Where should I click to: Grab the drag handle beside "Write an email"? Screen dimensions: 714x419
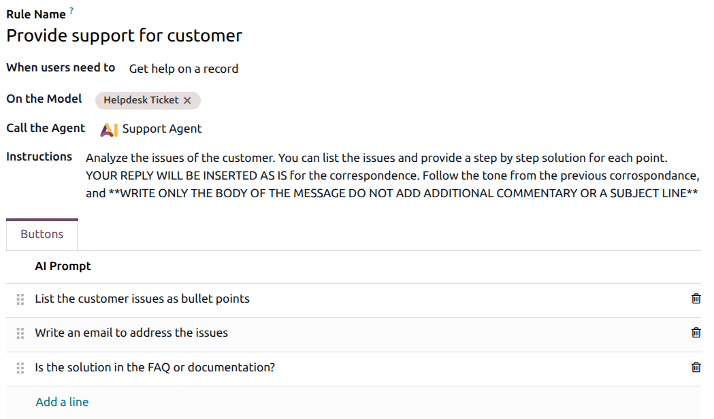(20, 333)
